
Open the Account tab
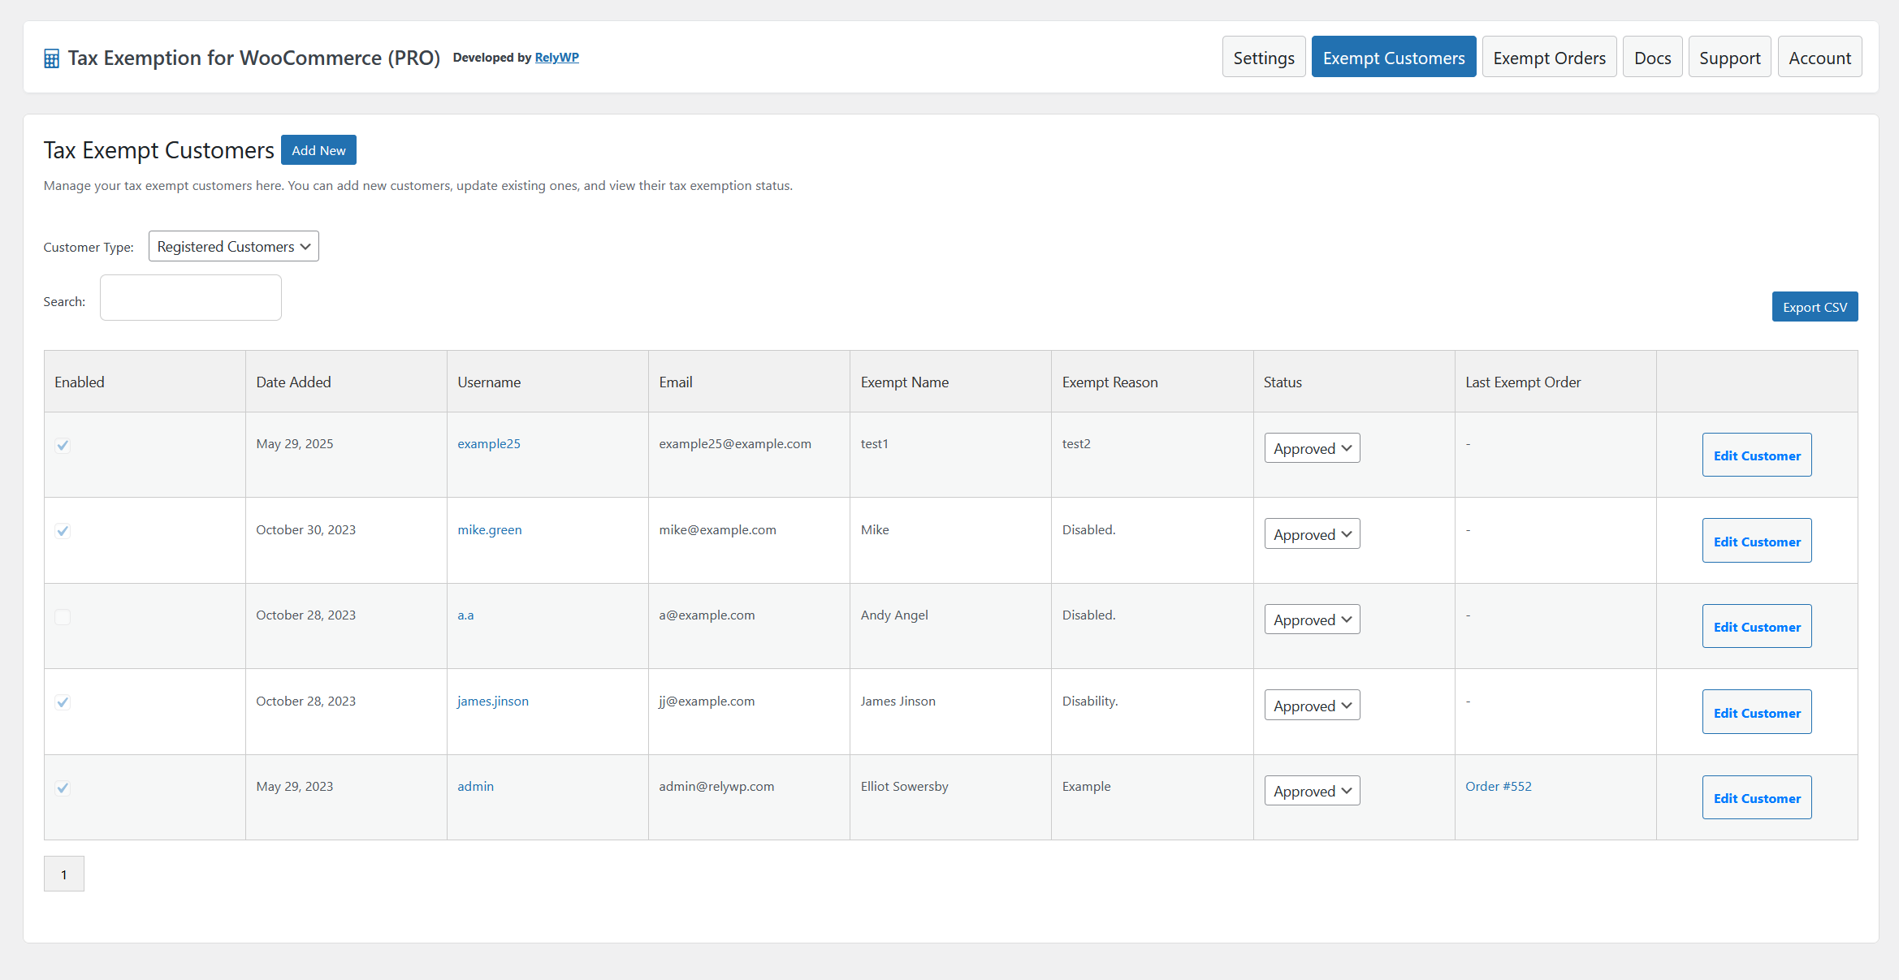click(1819, 57)
